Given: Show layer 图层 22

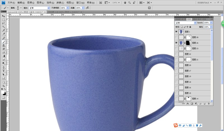Looking at the screenshot, I should tap(176, 54).
